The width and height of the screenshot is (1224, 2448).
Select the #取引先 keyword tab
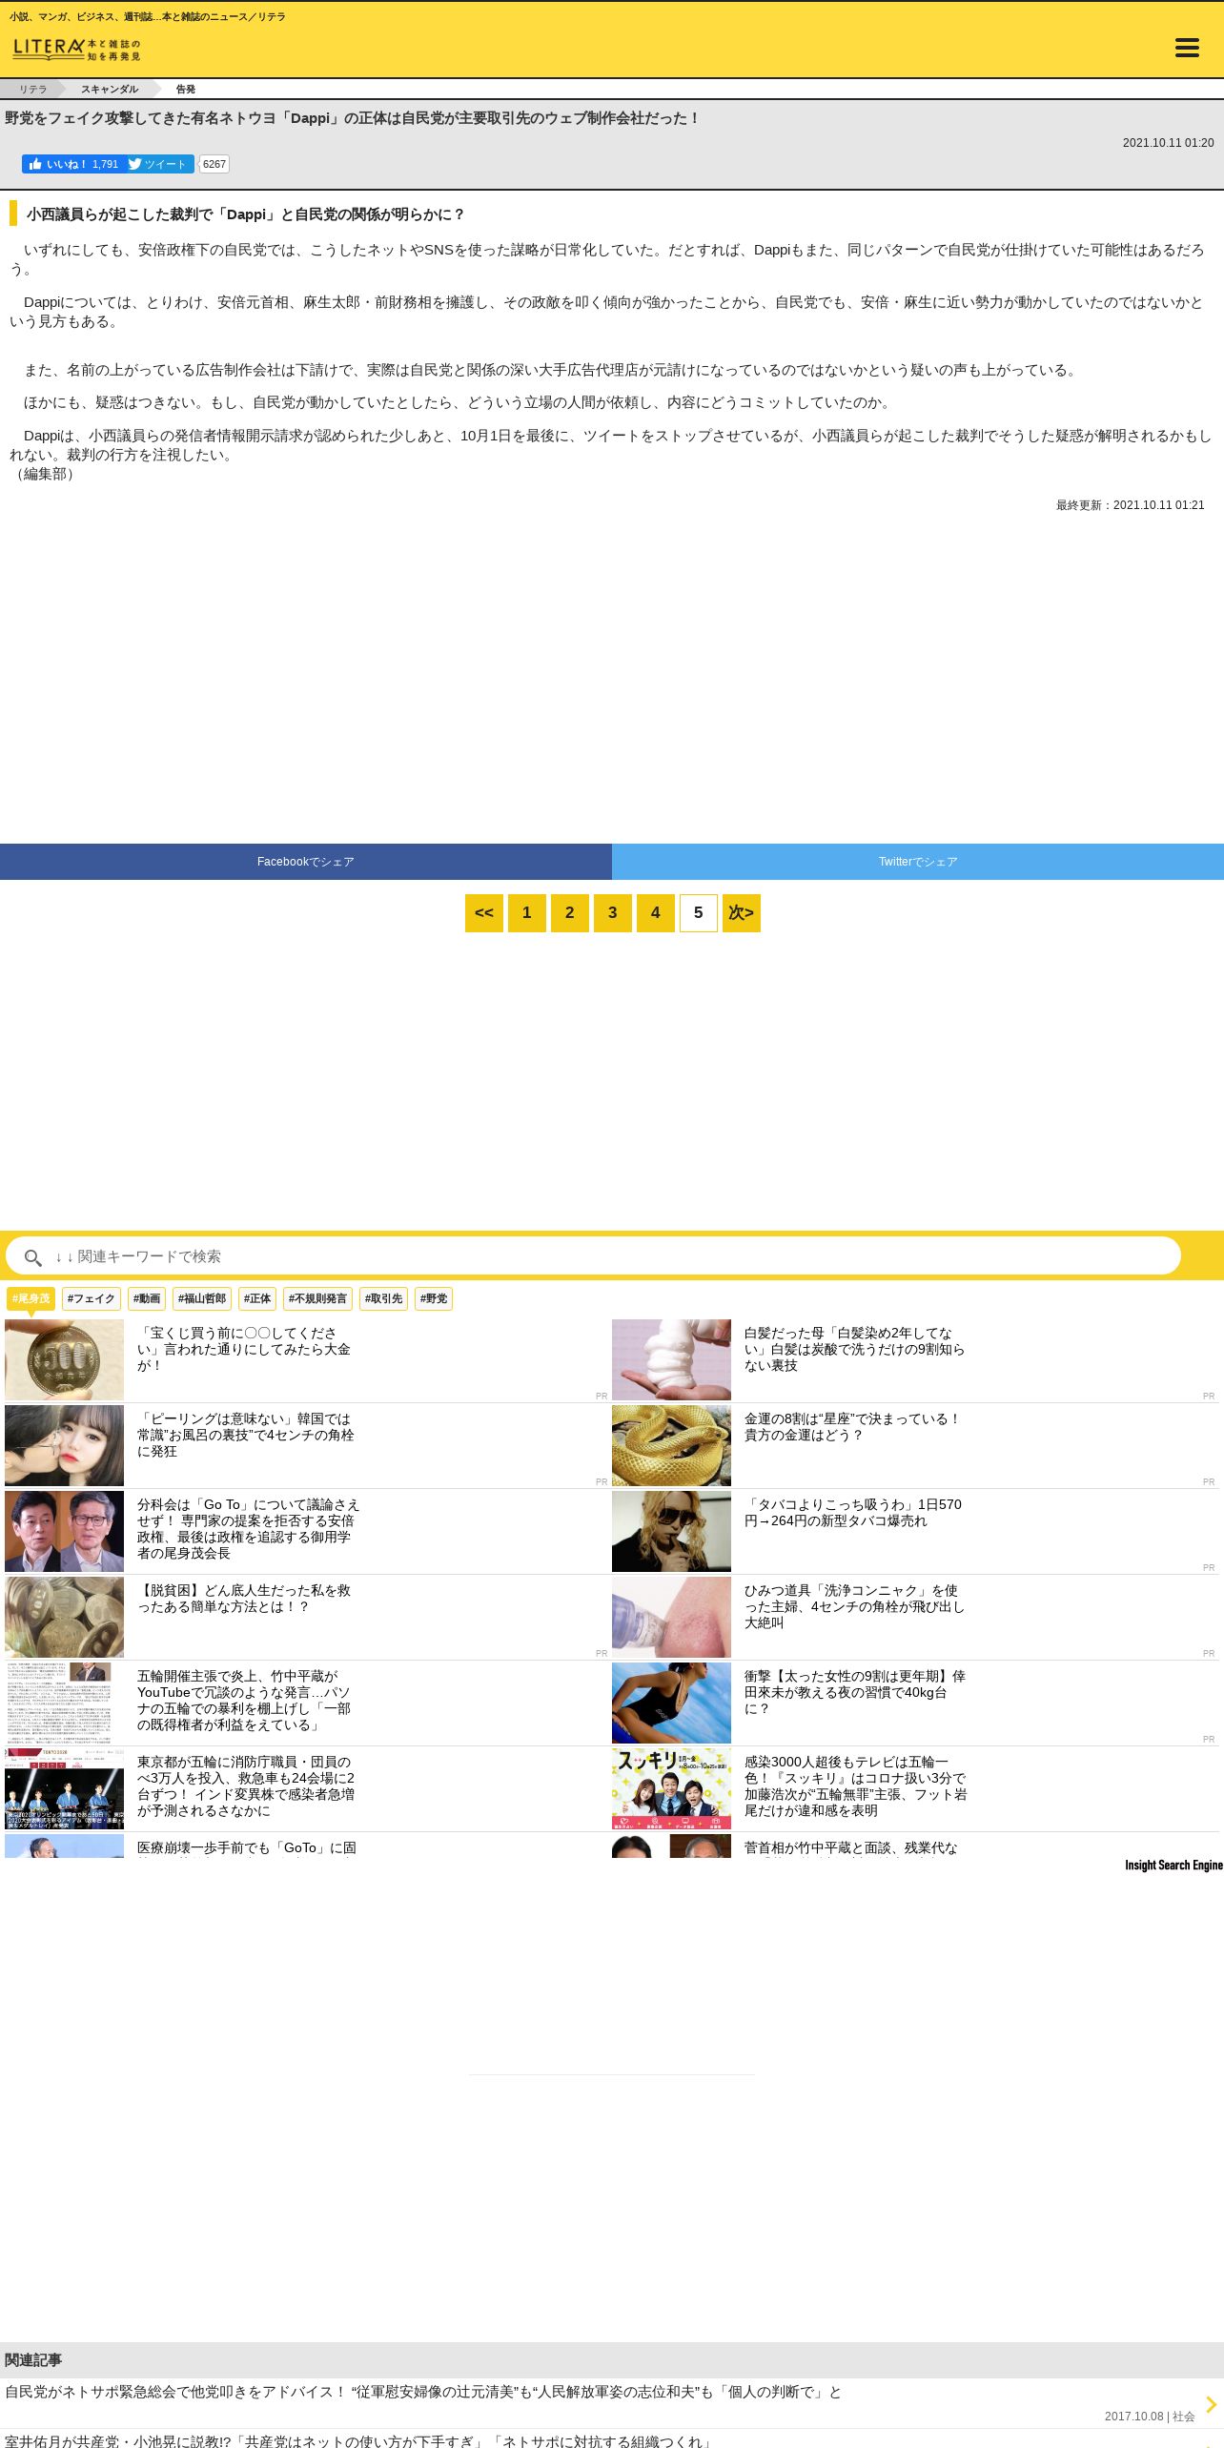384,1298
